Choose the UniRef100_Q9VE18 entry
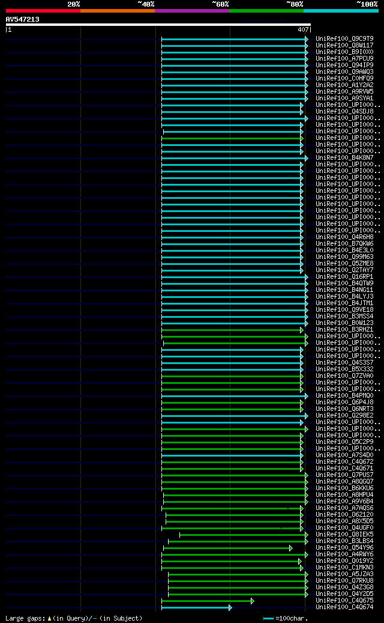Viewport: 384px width, 623px height. pyautogui.click(x=344, y=310)
